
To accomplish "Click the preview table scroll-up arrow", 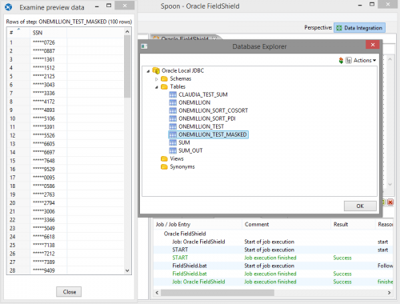I will click(x=127, y=32).
